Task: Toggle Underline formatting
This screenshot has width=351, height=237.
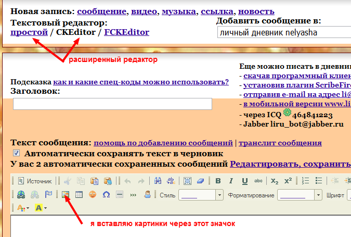Action: point(244,181)
